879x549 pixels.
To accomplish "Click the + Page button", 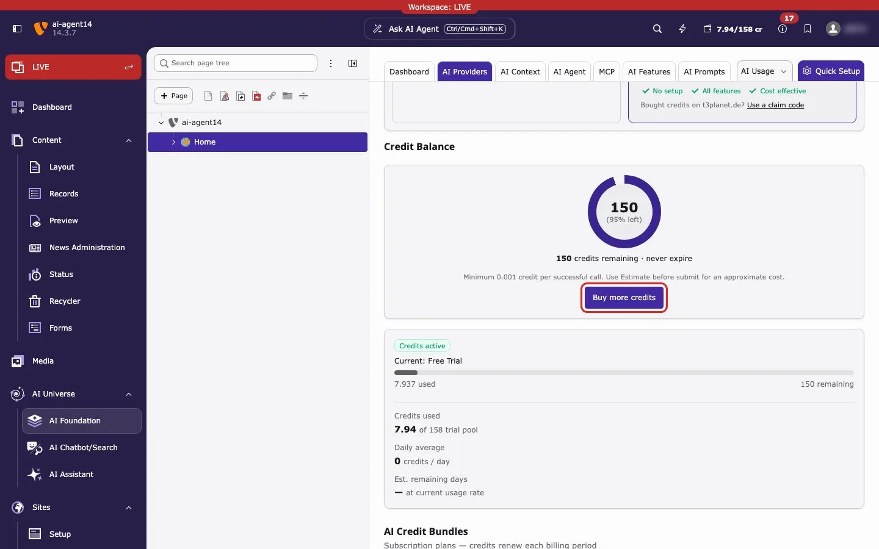I will (x=173, y=96).
